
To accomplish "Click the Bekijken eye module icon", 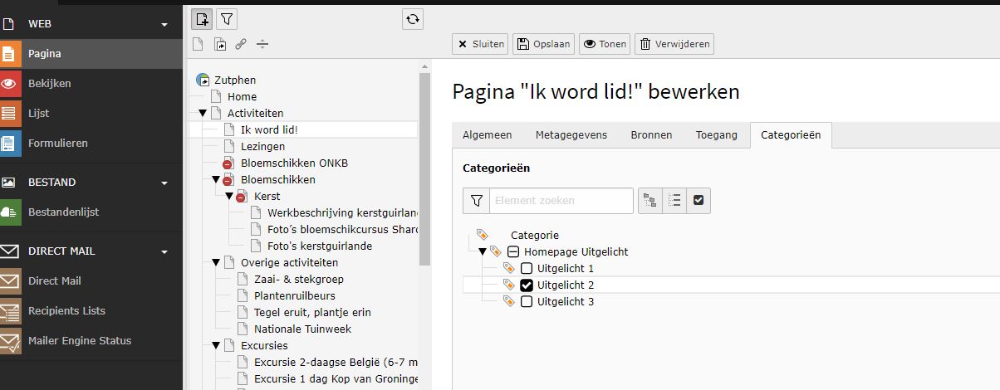I will point(9,83).
